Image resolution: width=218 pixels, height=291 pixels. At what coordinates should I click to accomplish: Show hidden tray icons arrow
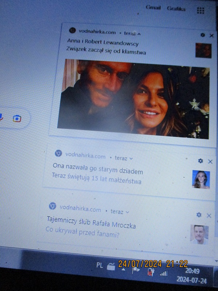[x=123, y=270]
